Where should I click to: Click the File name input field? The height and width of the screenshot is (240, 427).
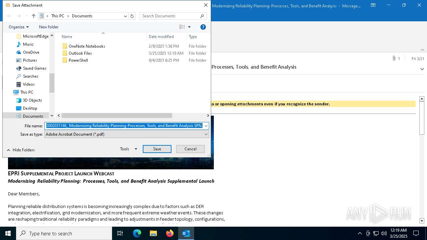[124, 126]
